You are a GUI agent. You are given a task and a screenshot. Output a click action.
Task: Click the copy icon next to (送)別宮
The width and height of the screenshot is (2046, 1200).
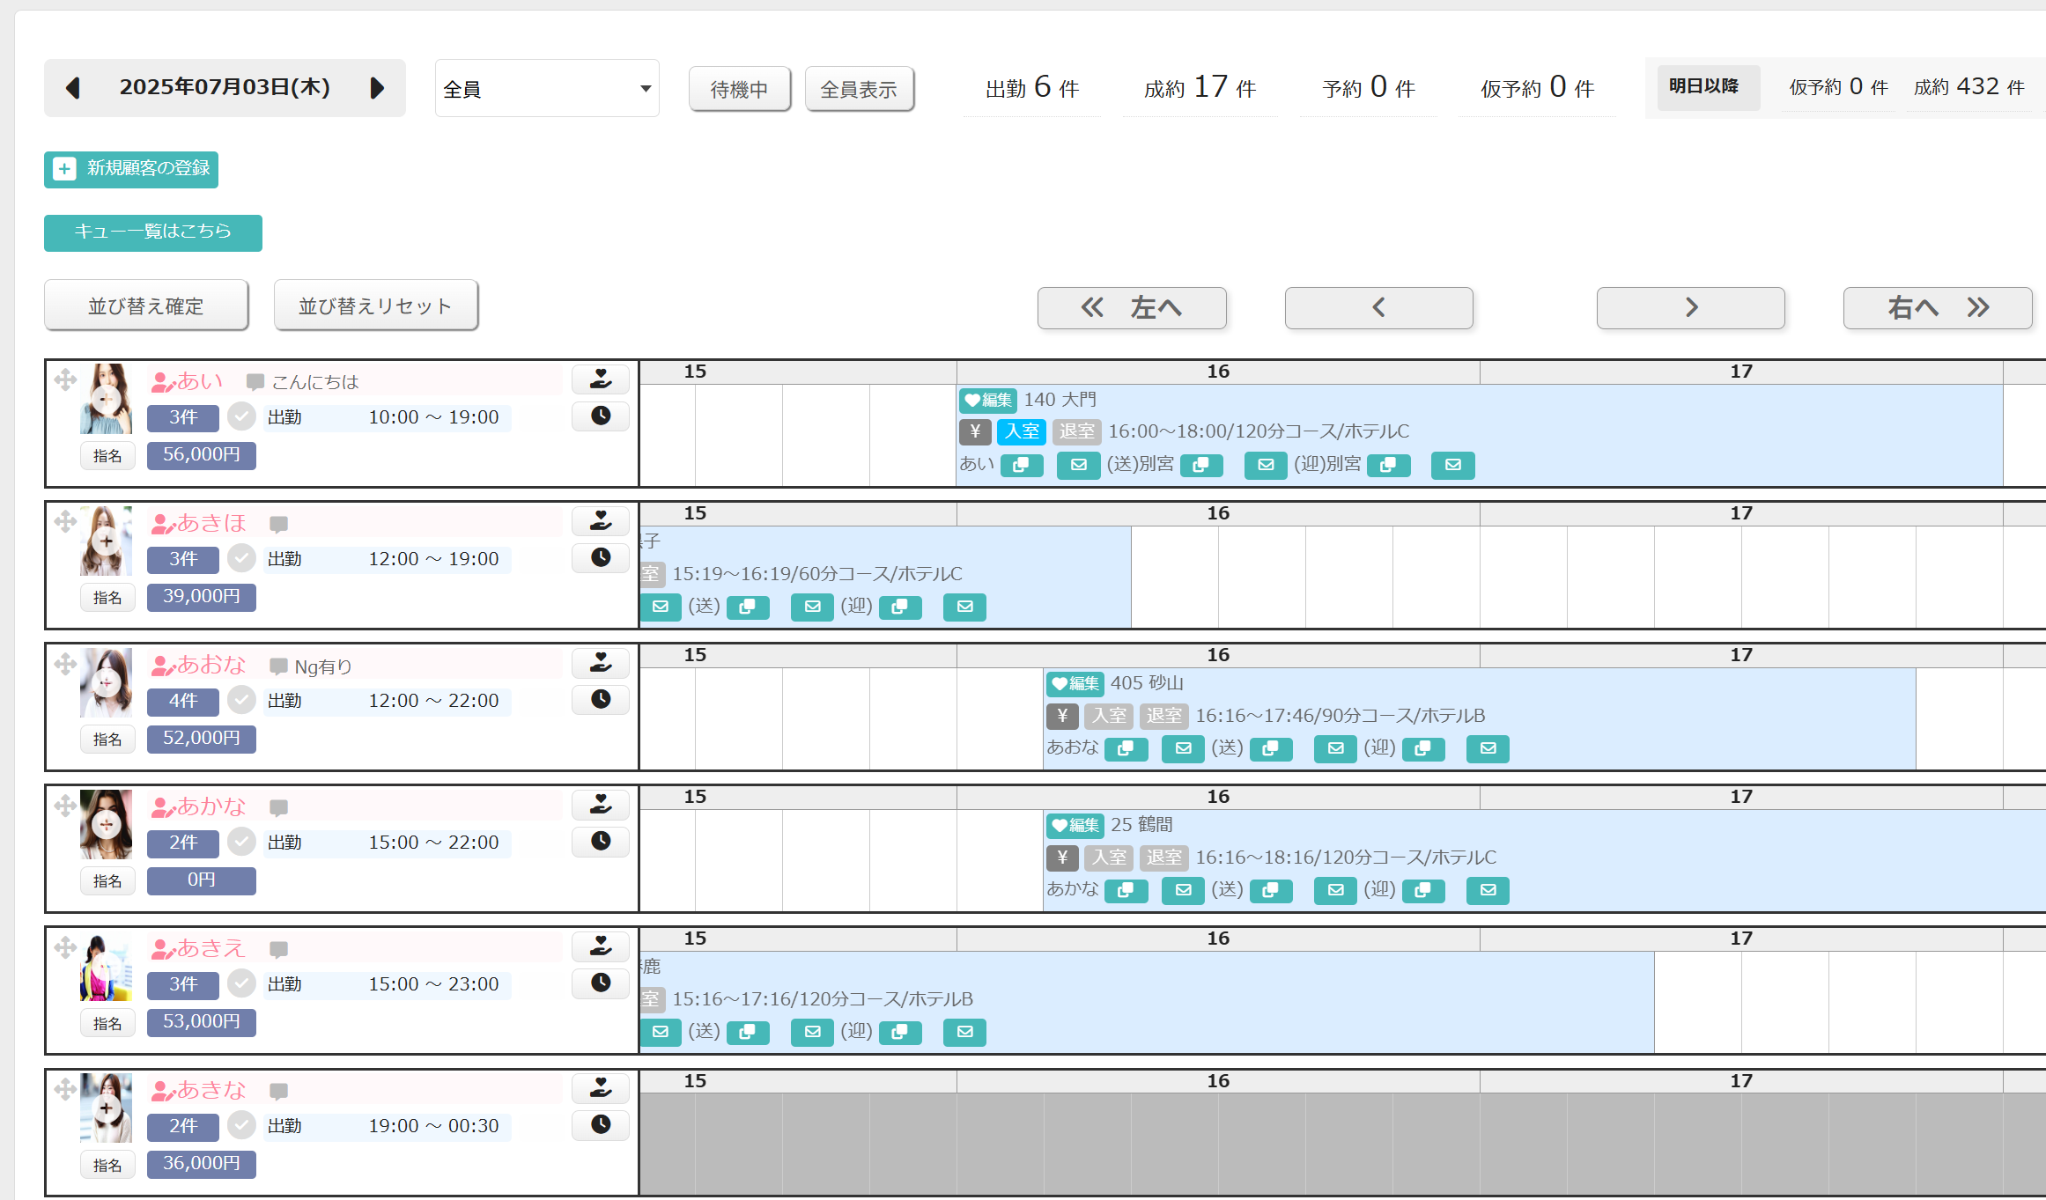[x=1201, y=465]
